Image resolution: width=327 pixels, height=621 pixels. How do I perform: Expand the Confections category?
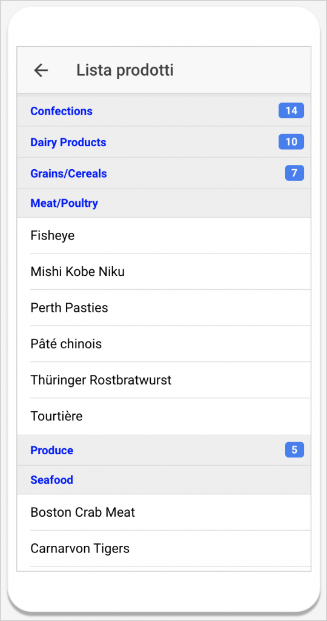click(x=163, y=111)
